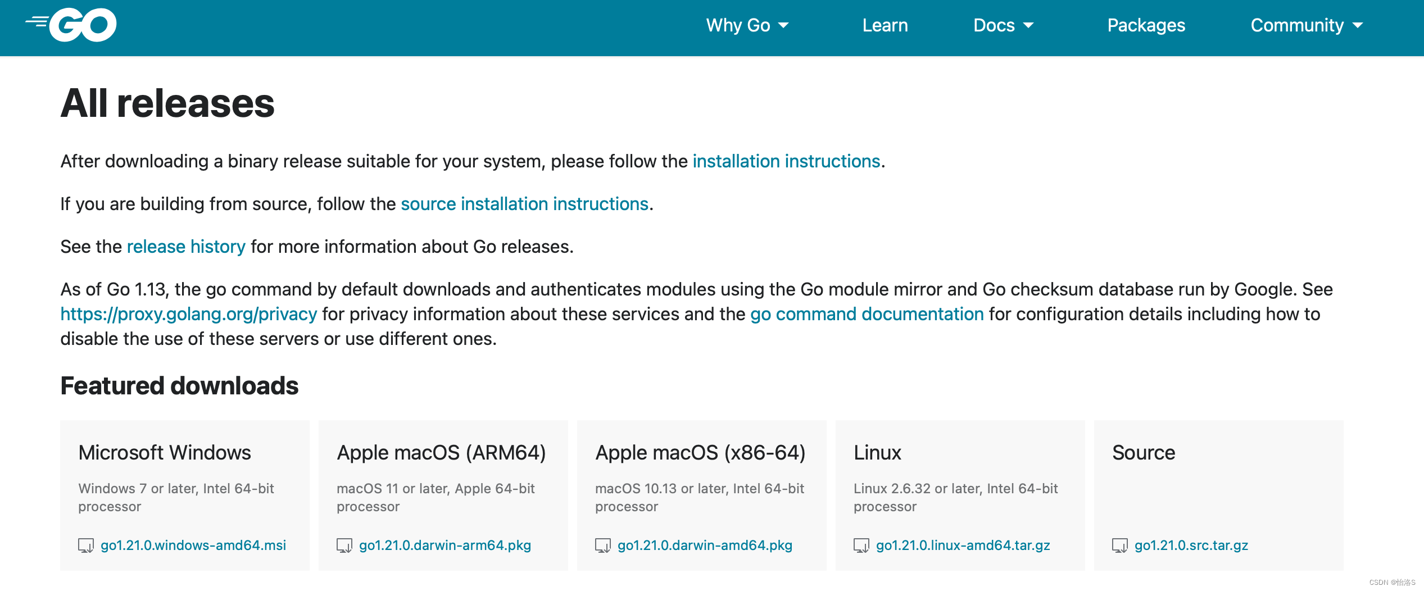Click download icon beside go1.21.0.linux-amd64.tar.gz
Screen dimensions: 1424x591
pos(861,545)
